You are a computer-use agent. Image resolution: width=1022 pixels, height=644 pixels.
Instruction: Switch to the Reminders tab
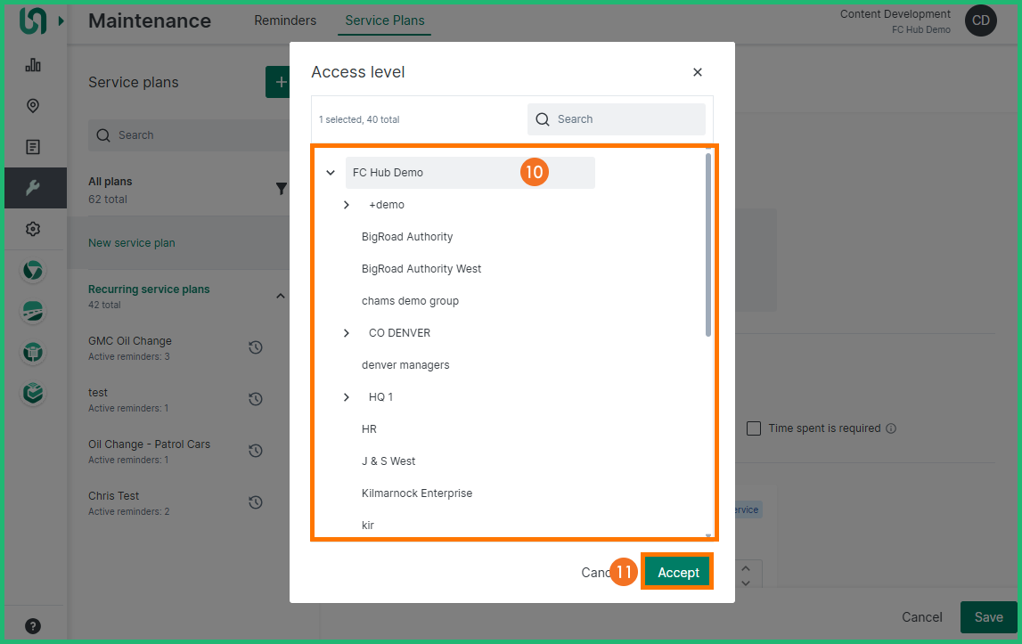click(x=285, y=20)
